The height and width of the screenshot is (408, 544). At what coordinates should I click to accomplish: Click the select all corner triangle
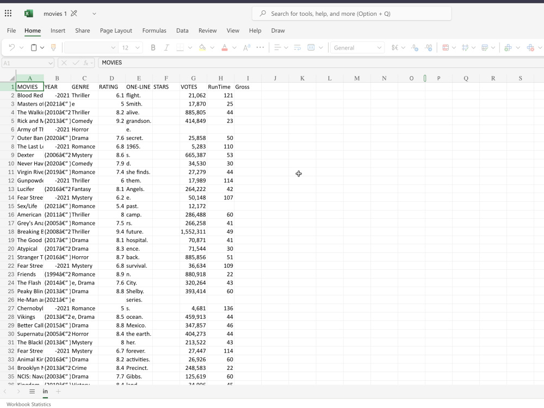[13, 78]
